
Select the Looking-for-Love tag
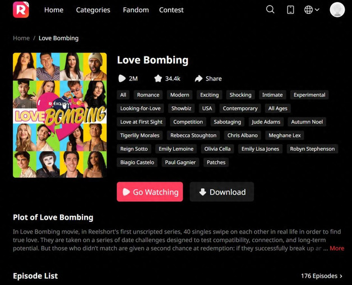140,108
